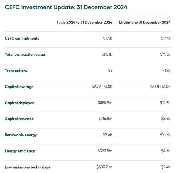Click the CEFC commitments row label

(x=22, y=38)
